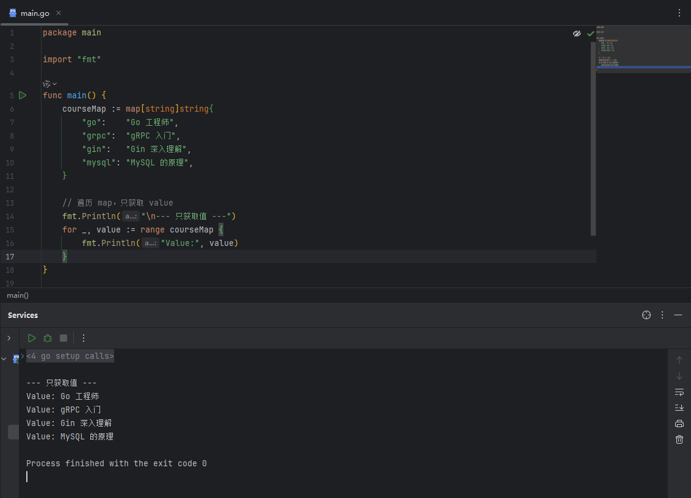
Task: Print console output using the printer icon
Action: coord(679,424)
